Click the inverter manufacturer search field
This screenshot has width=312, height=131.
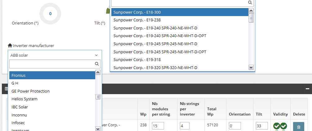pos(55,64)
